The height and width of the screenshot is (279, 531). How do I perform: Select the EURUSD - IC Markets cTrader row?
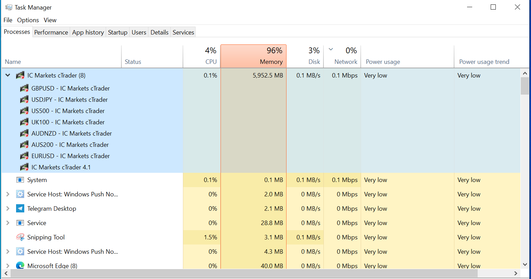(x=261, y=156)
